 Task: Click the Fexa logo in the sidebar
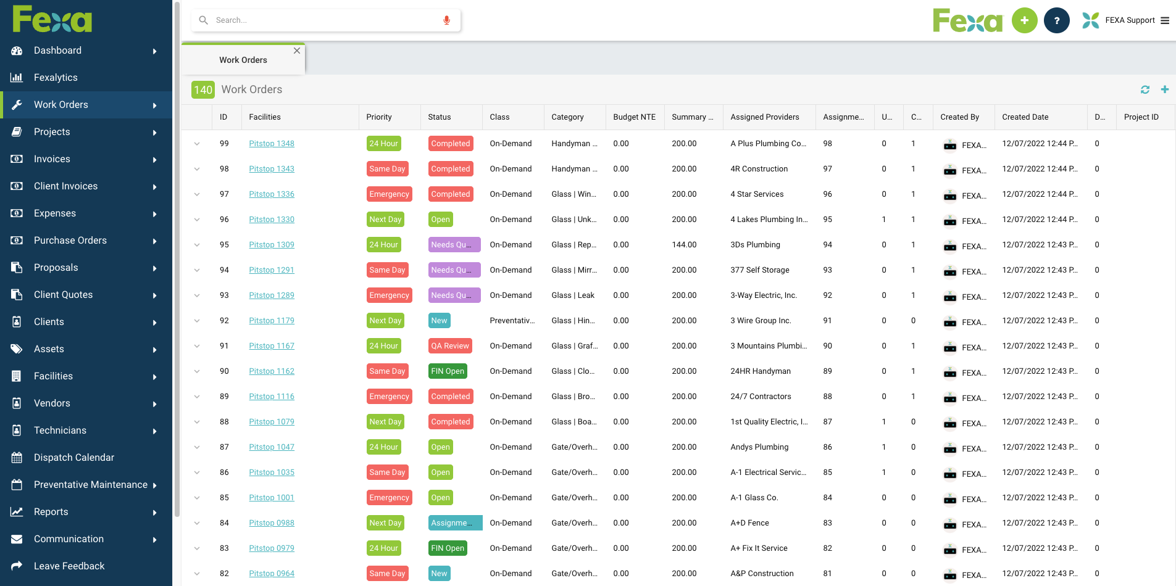[x=51, y=19]
